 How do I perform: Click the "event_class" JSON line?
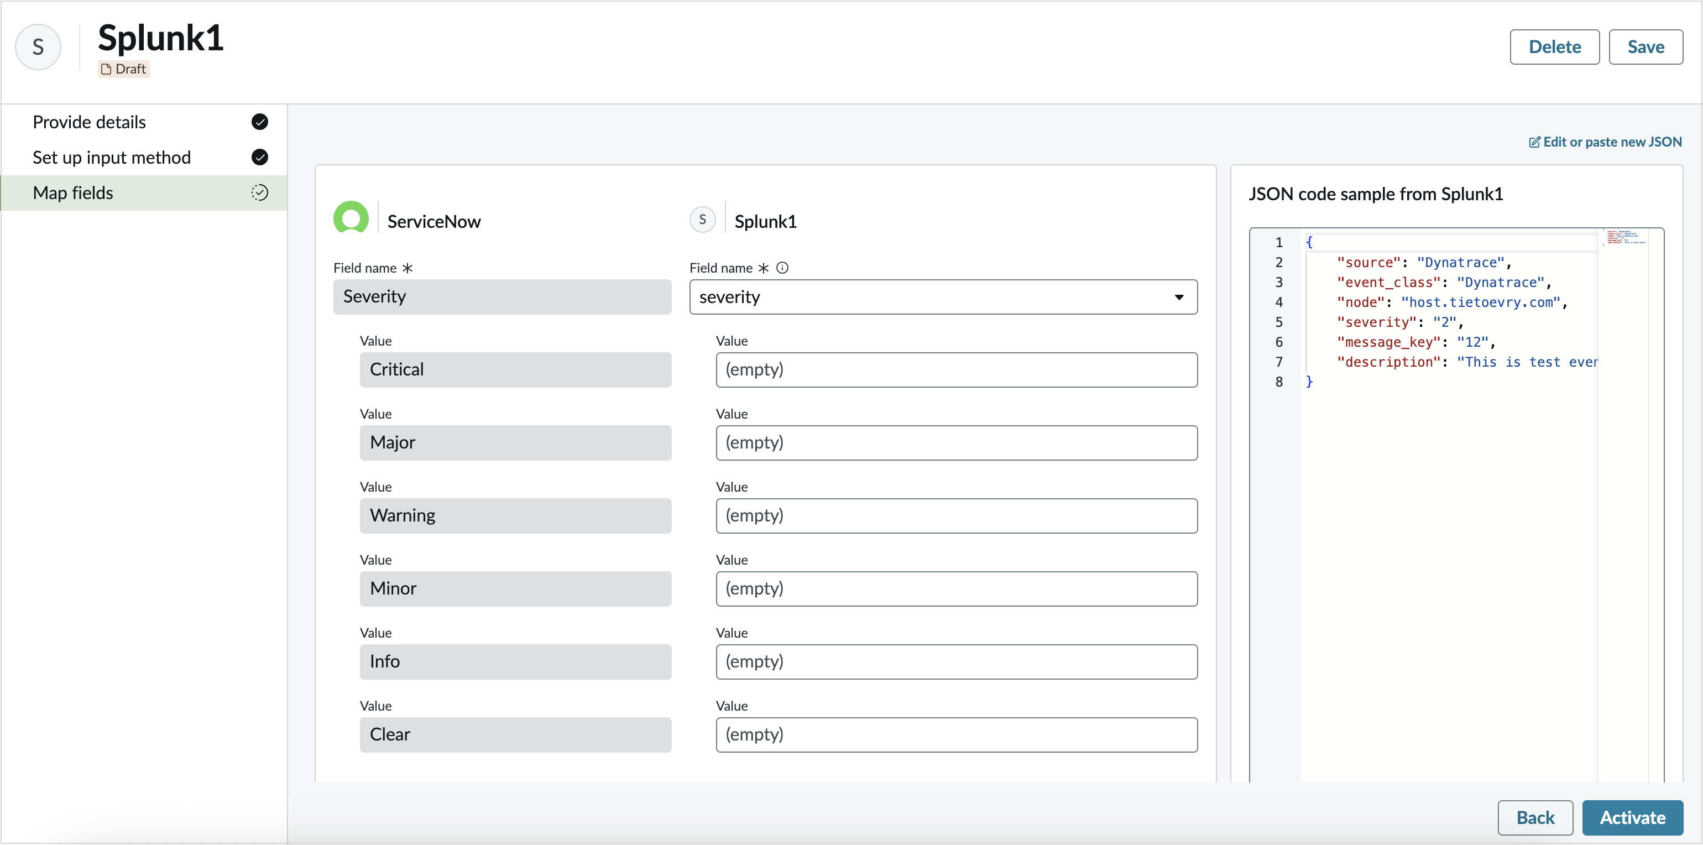click(1443, 283)
